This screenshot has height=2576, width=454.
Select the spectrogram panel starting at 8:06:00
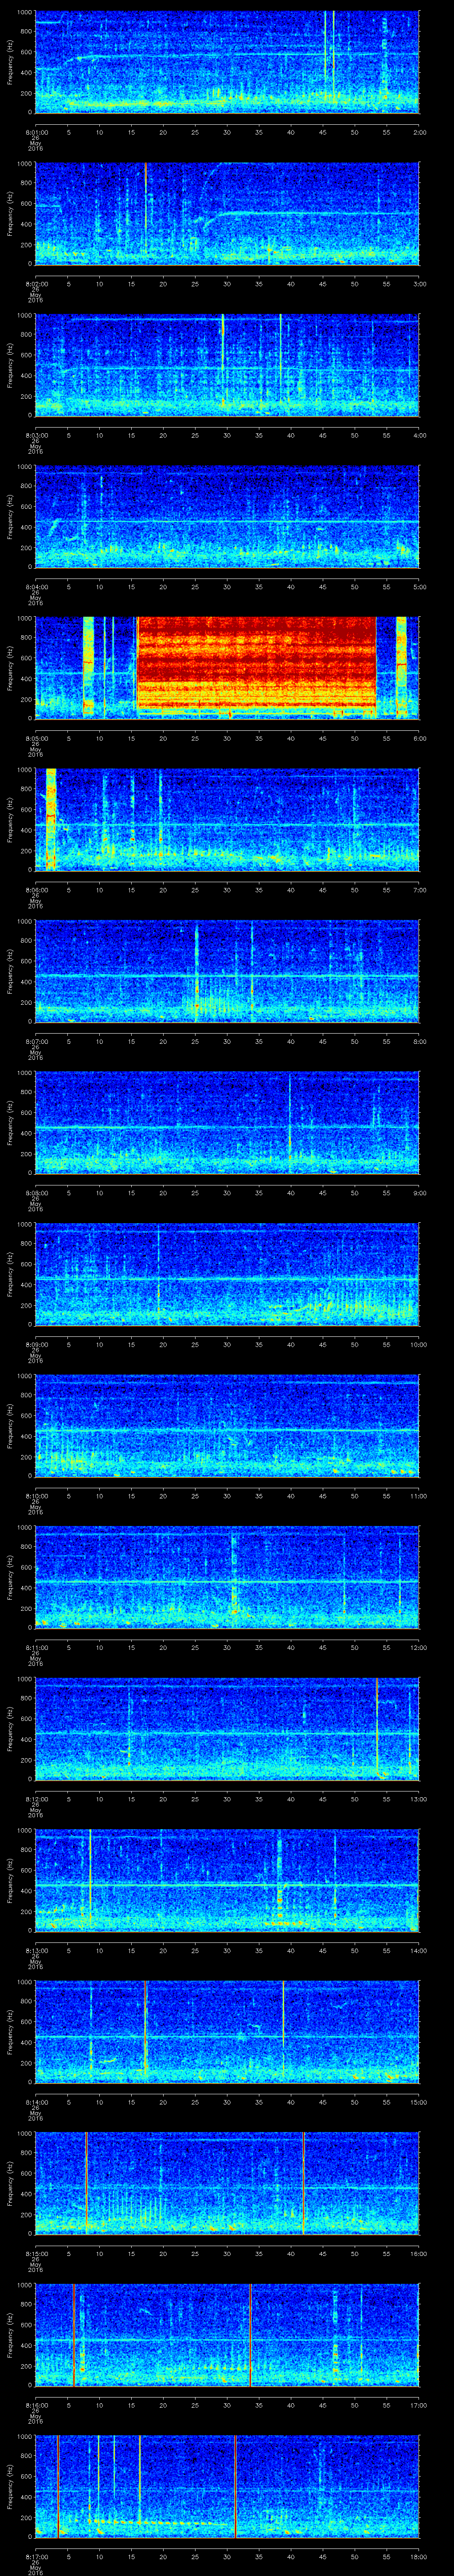pos(227,820)
